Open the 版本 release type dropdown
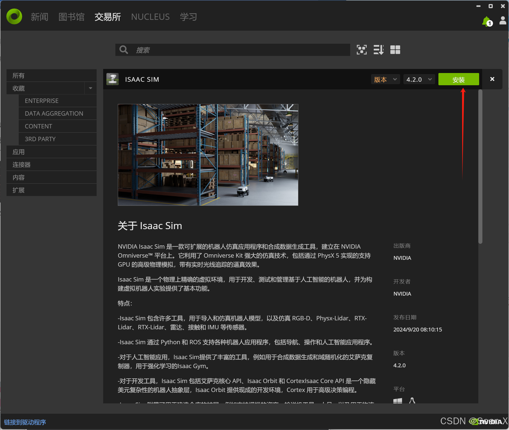 pos(385,80)
